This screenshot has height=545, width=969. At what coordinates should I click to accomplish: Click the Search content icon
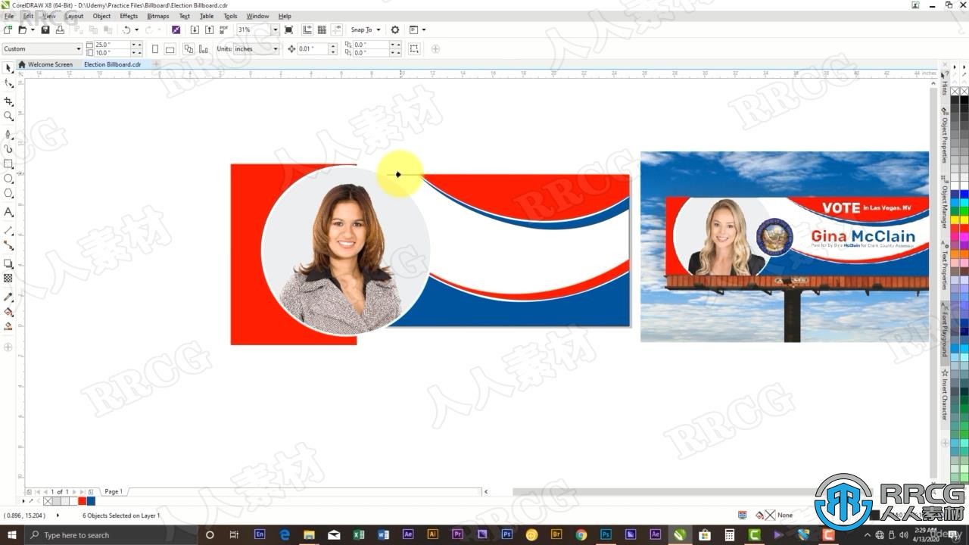pyautogui.click(x=176, y=30)
